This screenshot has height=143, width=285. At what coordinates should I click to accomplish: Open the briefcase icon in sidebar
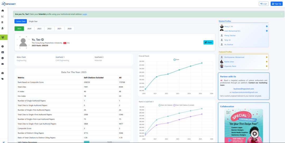(x=3, y=73)
